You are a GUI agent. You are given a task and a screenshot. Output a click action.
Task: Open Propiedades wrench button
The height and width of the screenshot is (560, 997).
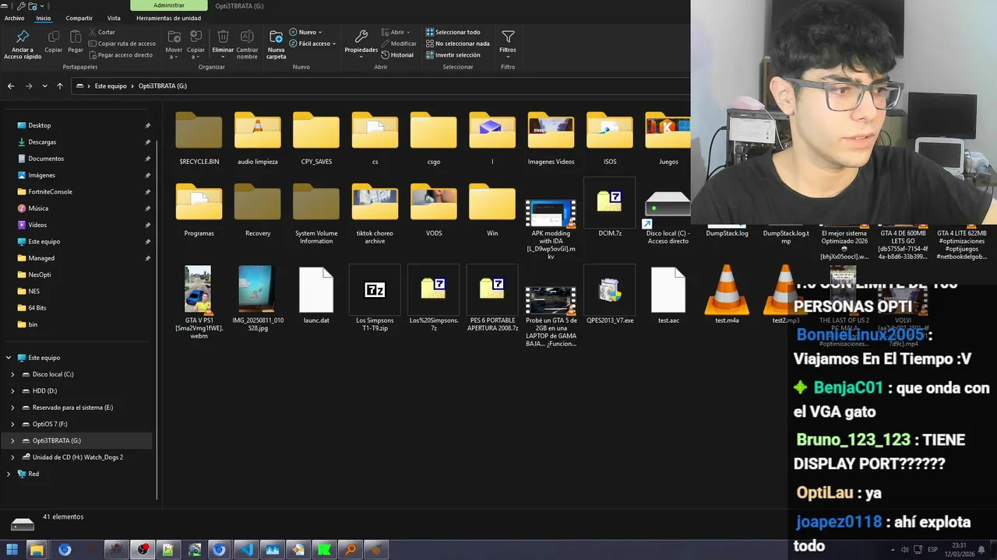[361, 44]
